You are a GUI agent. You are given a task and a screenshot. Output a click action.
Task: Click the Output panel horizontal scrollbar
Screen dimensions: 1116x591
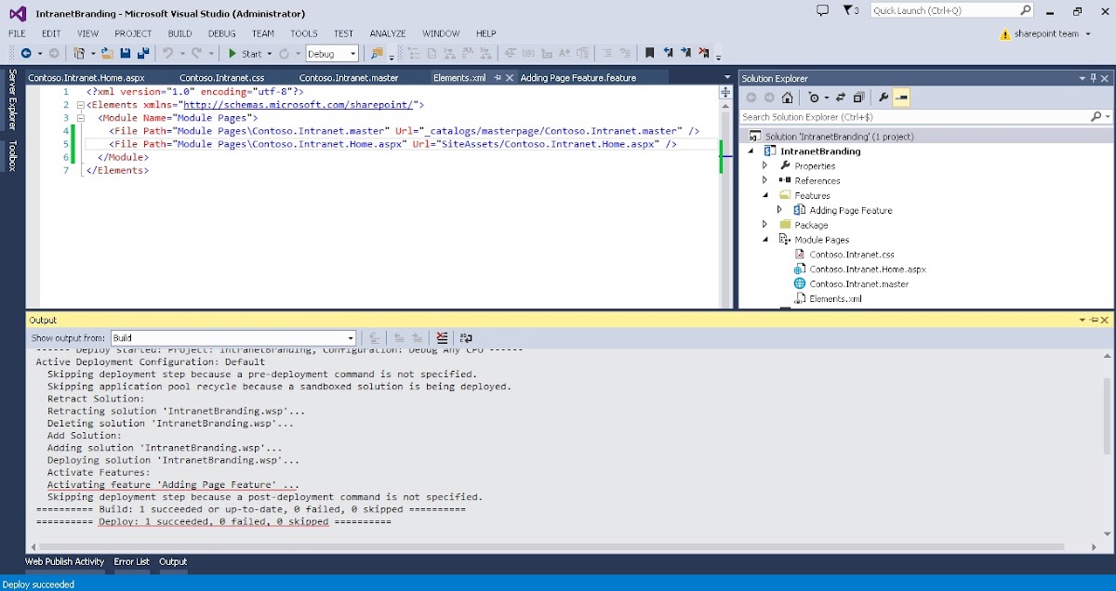coord(551,546)
